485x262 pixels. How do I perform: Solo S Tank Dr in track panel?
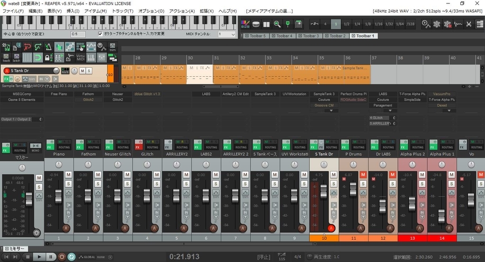pyautogui.click(x=89, y=71)
